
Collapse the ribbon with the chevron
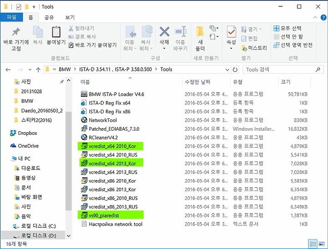tap(315, 17)
